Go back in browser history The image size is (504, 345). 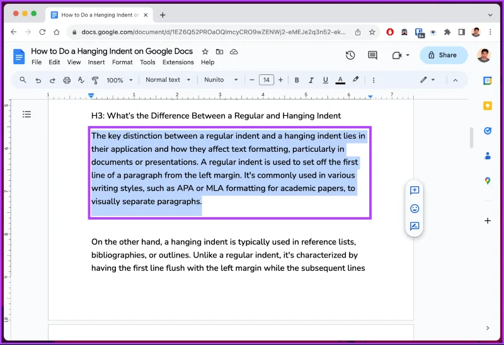[x=13, y=32]
